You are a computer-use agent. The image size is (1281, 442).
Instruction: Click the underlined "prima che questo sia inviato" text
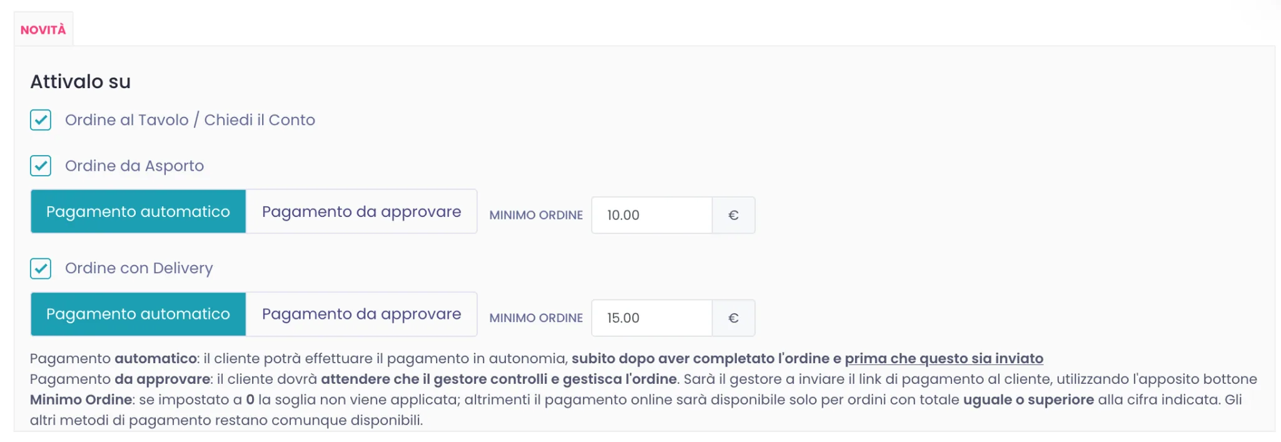(x=944, y=358)
